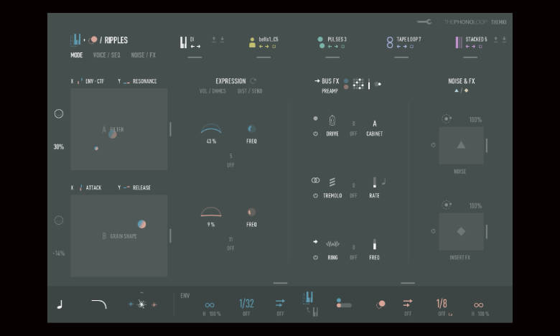Toggle the Drive power button
The image size is (560, 336).
[x=316, y=134]
